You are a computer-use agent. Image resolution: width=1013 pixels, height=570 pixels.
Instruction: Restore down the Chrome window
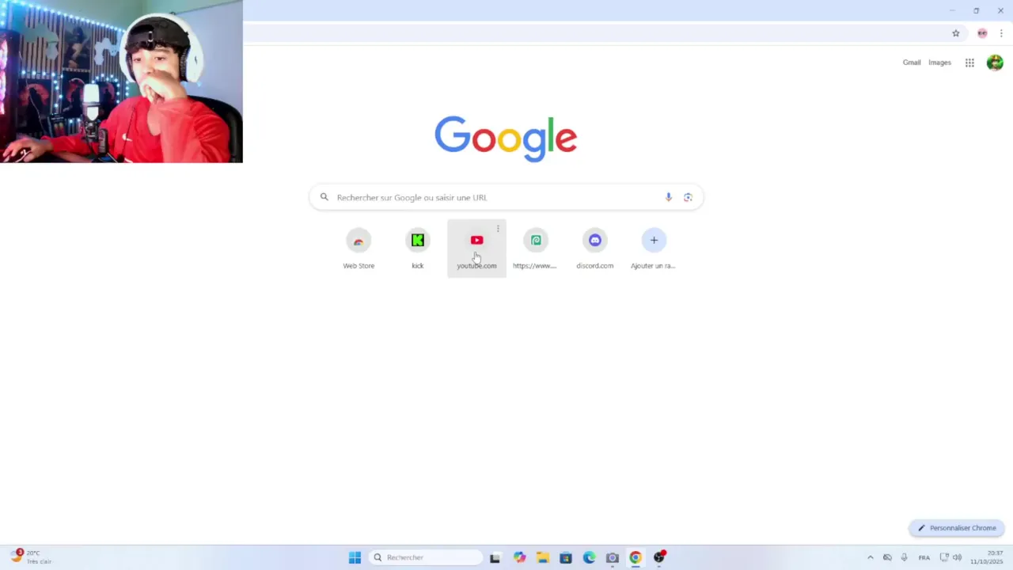point(977,10)
